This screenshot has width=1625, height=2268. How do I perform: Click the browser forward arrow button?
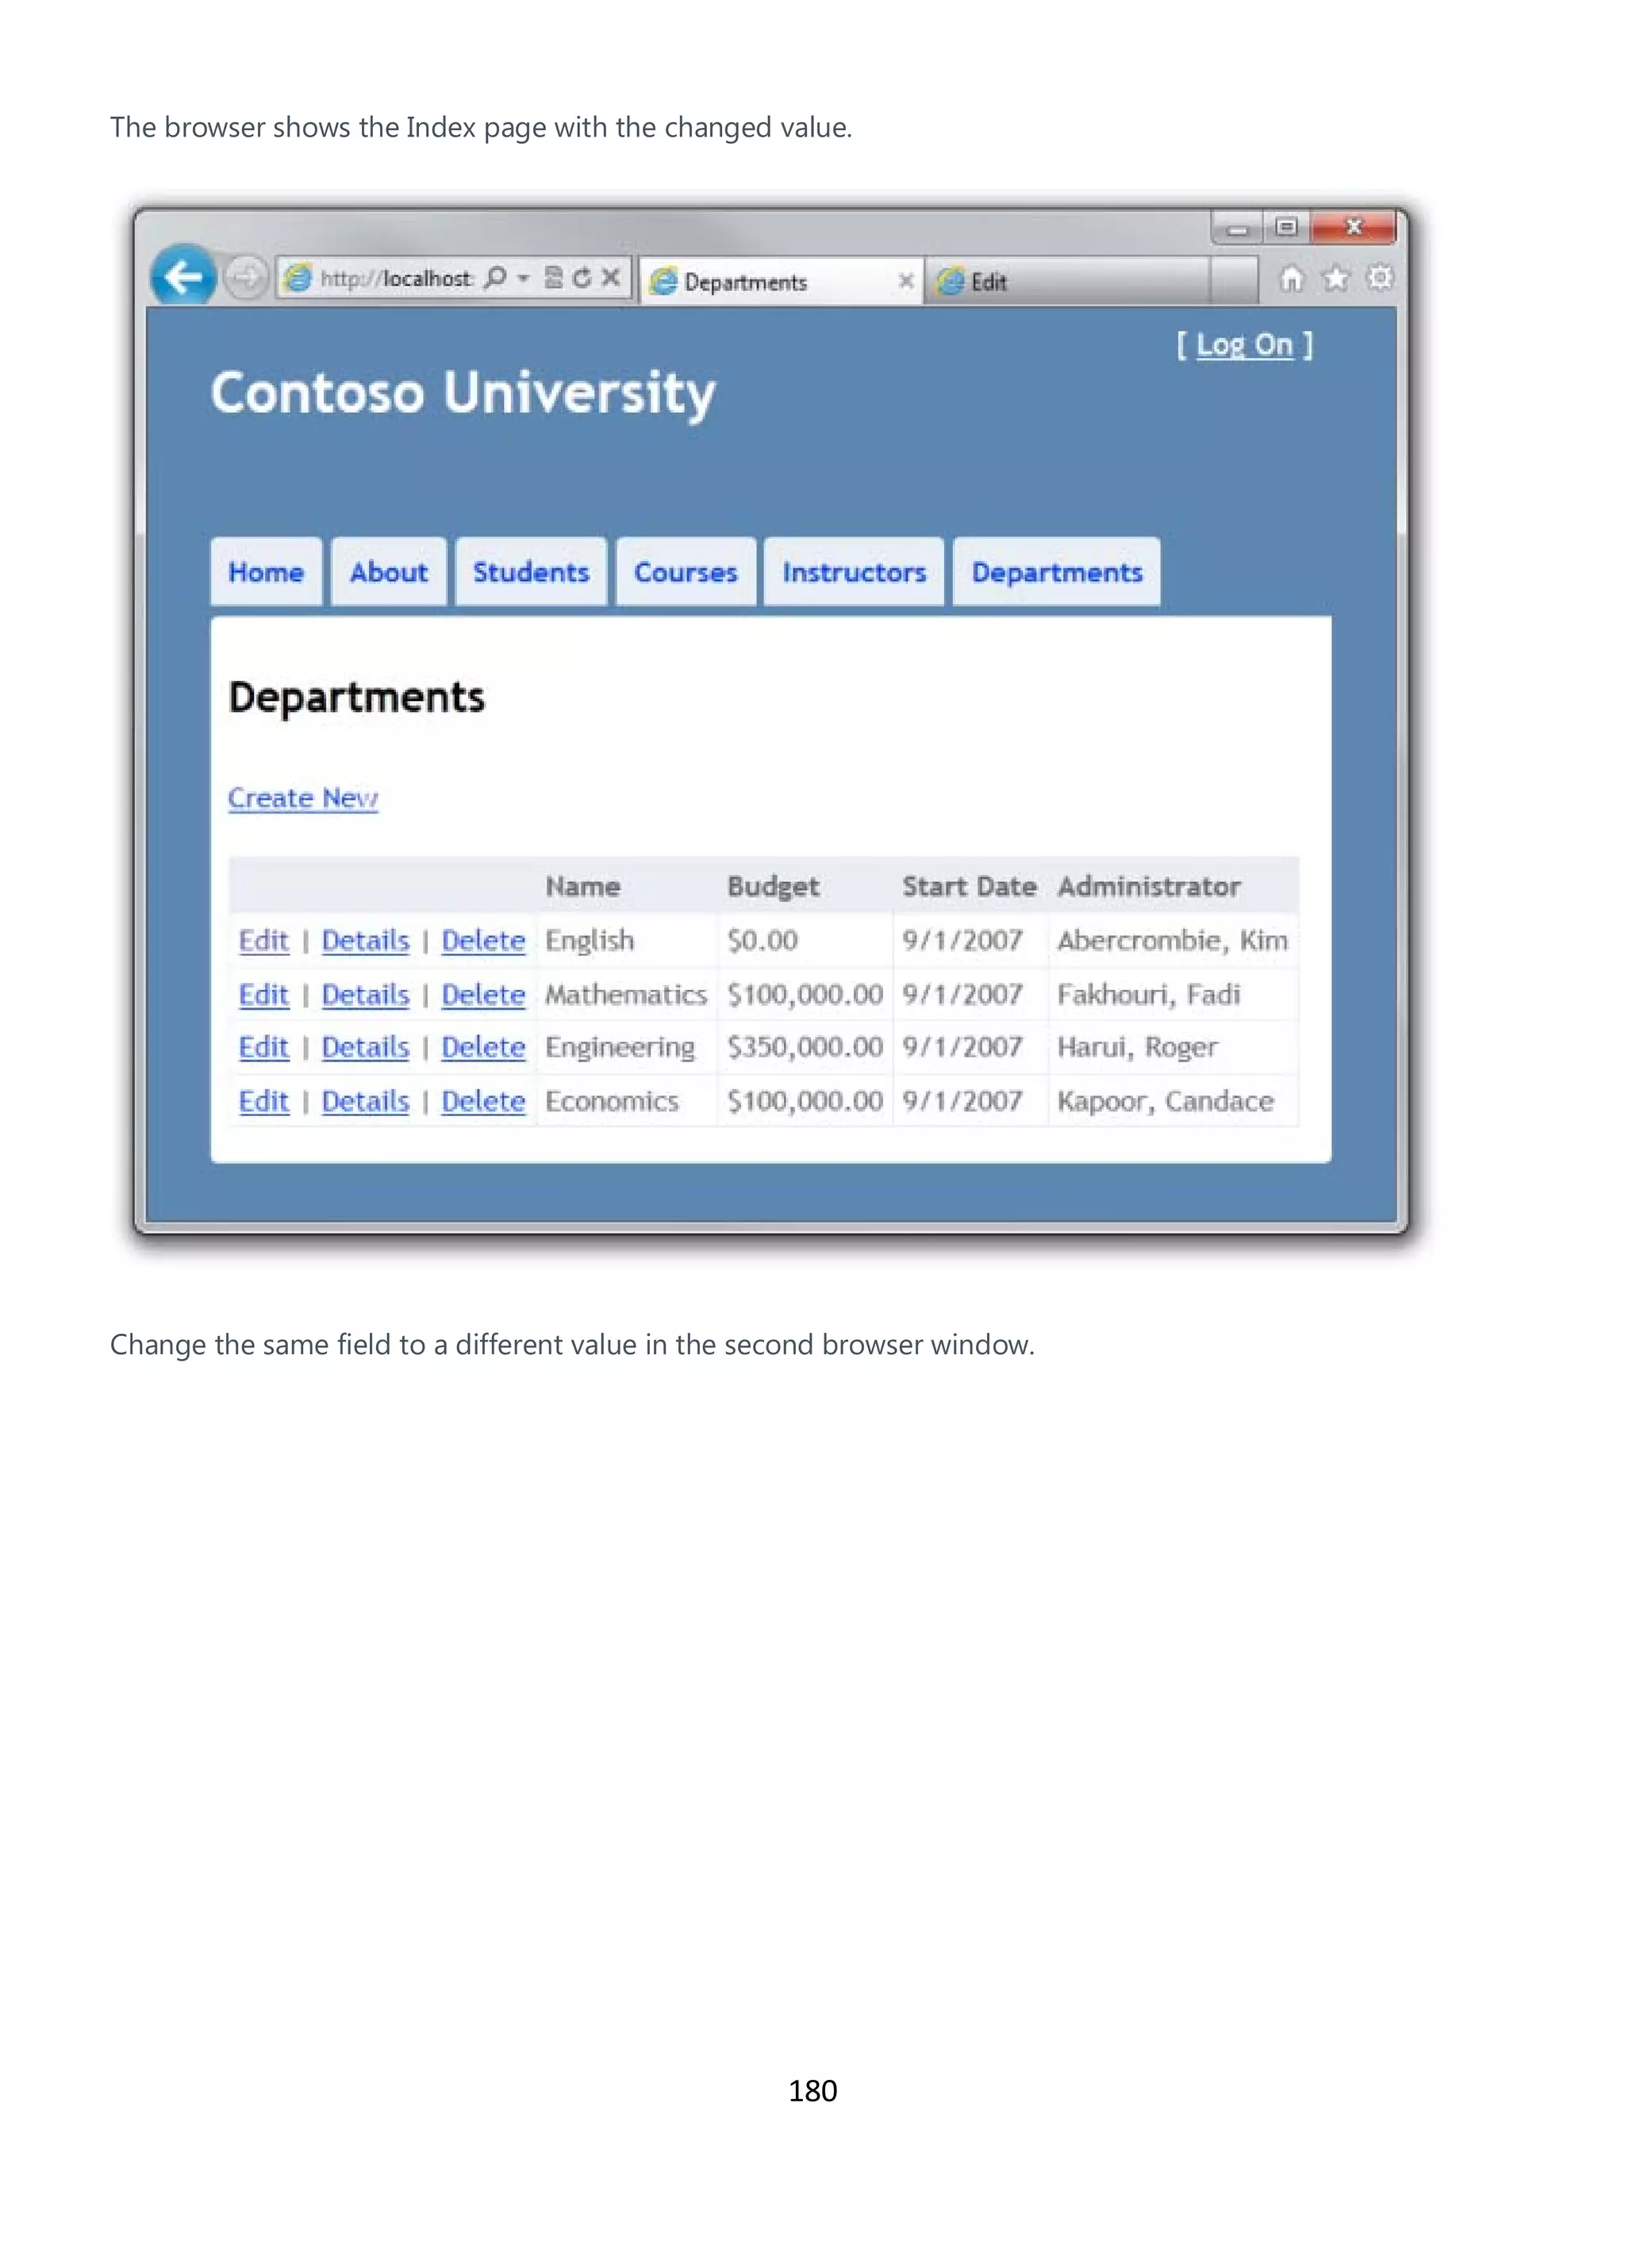pyautogui.click(x=246, y=277)
